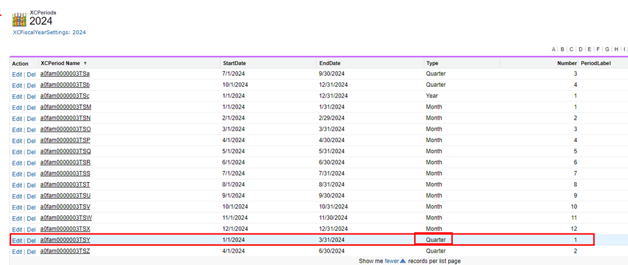
Task: Filter list by letter B
Action: point(562,49)
